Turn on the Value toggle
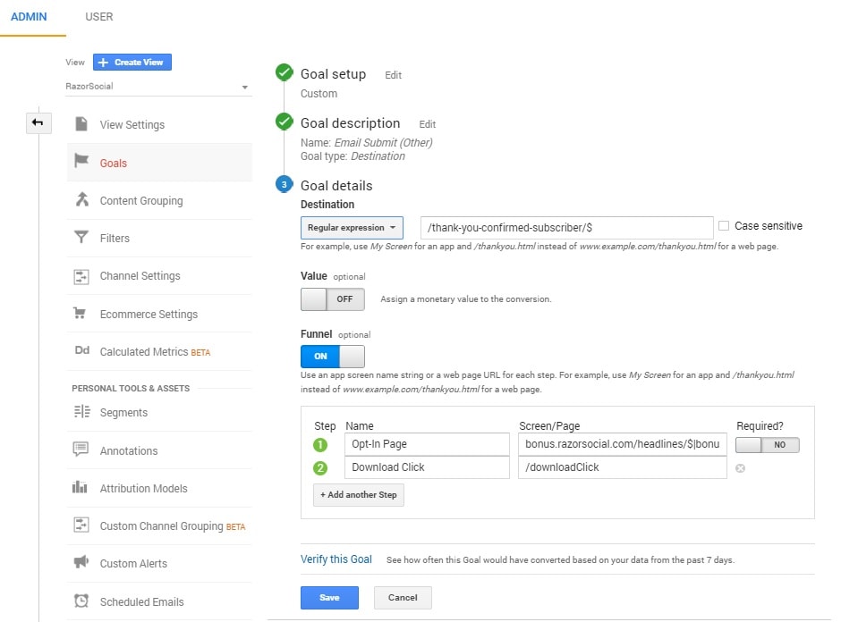Viewport: 858px width, 622px height. click(332, 299)
